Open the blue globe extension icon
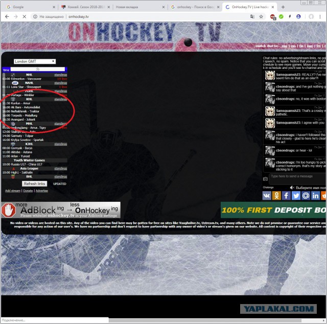The height and width of the screenshot is (324, 327). [298, 16]
